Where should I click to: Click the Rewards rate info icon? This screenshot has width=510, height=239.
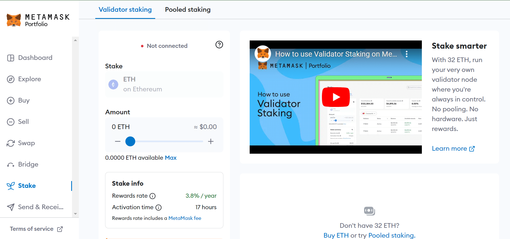(153, 196)
